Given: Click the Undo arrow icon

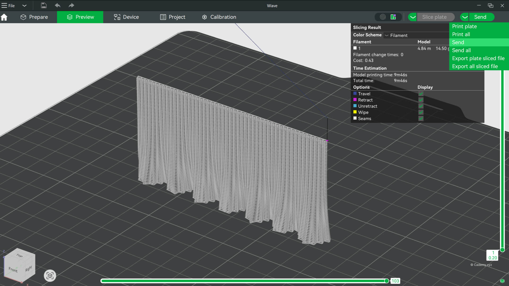Looking at the screenshot, I should (x=58, y=6).
